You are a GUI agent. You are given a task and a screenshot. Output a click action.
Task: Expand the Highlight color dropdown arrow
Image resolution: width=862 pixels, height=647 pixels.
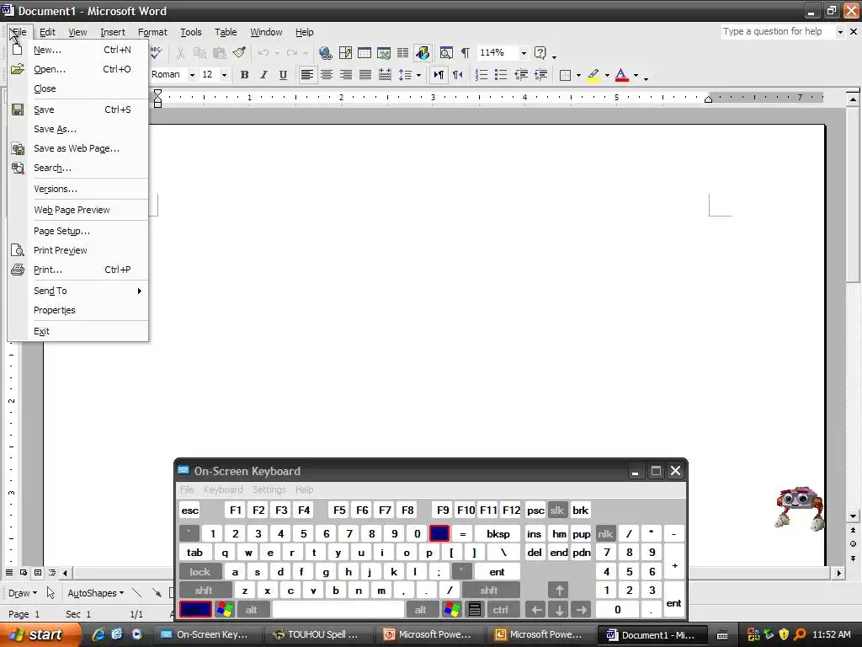pyautogui.click(x=607, y=75)
